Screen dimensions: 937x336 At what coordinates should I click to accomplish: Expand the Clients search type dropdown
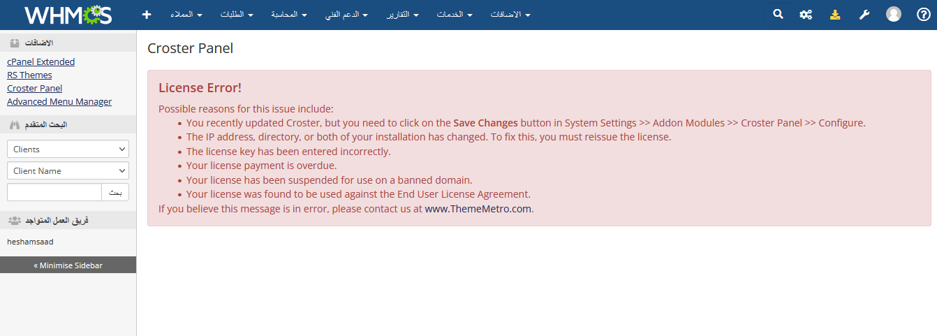click(68, 149)
